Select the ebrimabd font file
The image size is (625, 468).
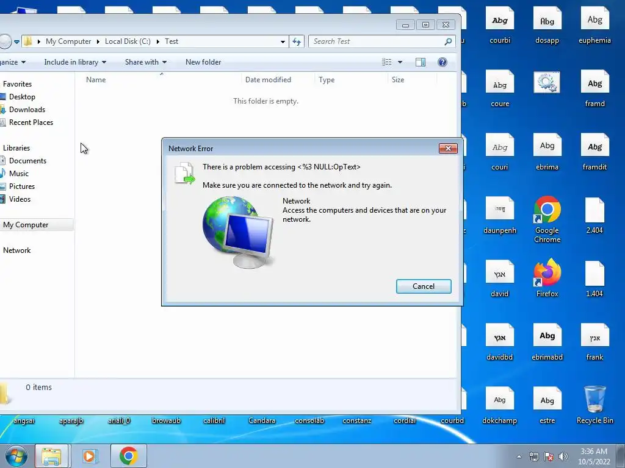(547, 342)
